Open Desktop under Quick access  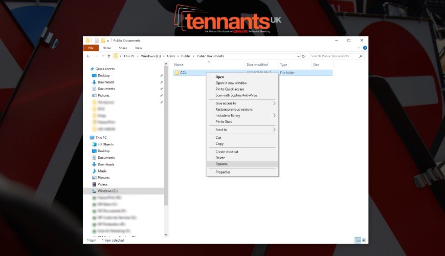(104, 76)
